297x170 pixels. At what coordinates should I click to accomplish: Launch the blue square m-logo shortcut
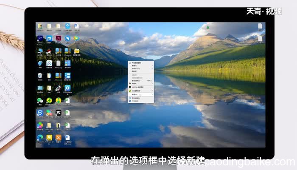pos(49,38)
